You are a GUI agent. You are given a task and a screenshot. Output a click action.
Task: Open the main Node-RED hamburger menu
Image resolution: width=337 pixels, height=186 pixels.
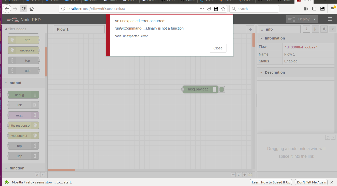(x=330, y=19)
